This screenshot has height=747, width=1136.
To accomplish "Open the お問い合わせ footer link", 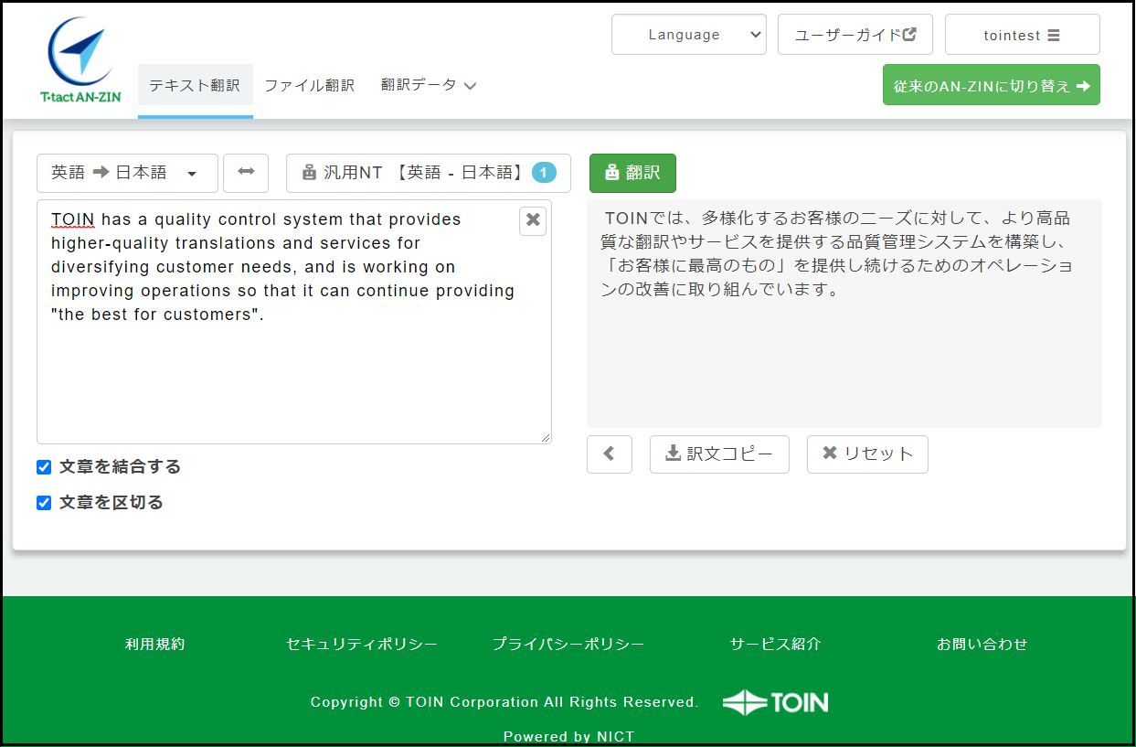I will [982, 644].
